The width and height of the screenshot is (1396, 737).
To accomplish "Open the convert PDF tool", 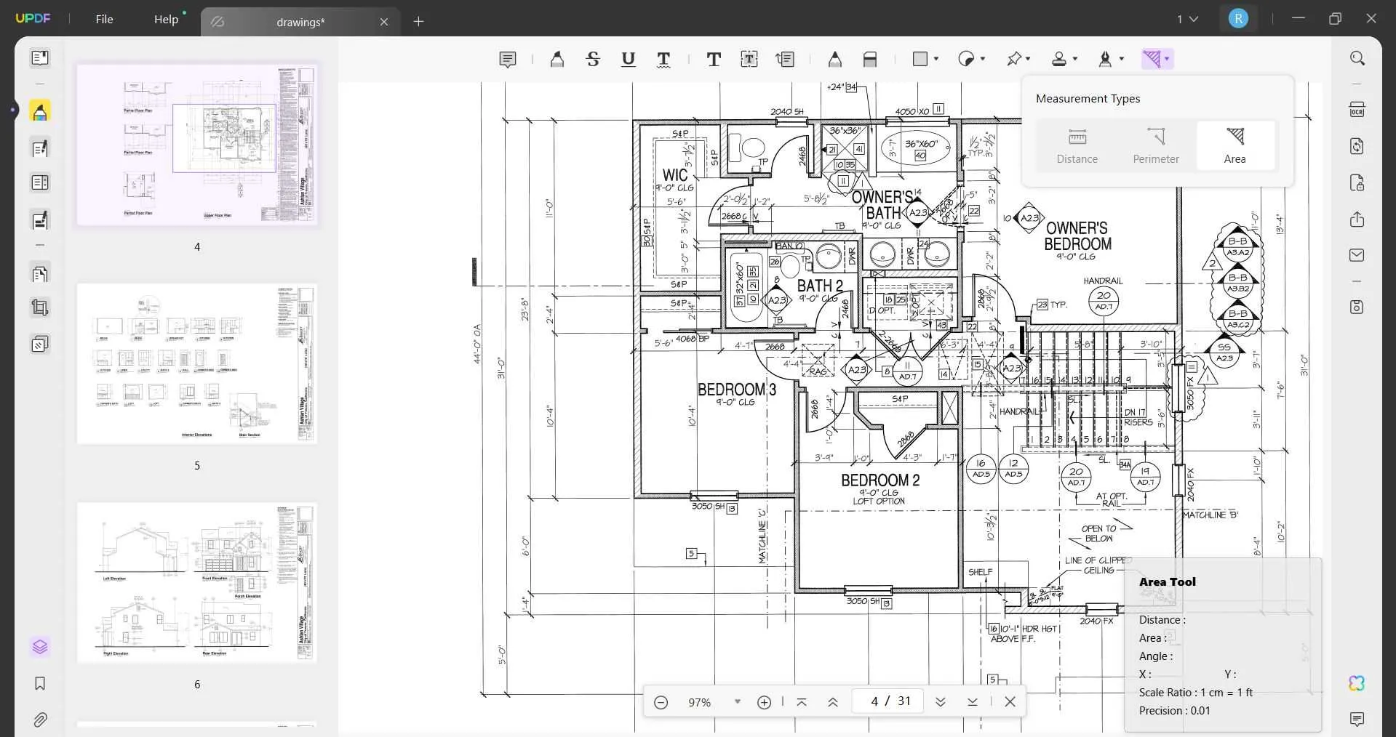I will (x=1357, y=146).
